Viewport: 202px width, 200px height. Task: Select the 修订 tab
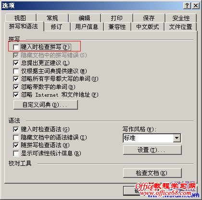(57, 26)
